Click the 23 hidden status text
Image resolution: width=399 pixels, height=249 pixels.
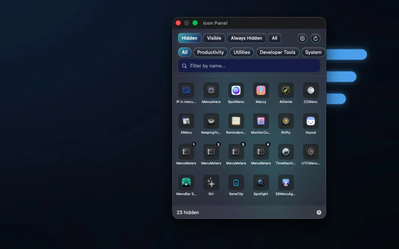click(188, 212)
